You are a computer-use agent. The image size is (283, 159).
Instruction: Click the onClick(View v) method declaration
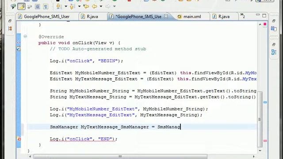click(79, 43)
